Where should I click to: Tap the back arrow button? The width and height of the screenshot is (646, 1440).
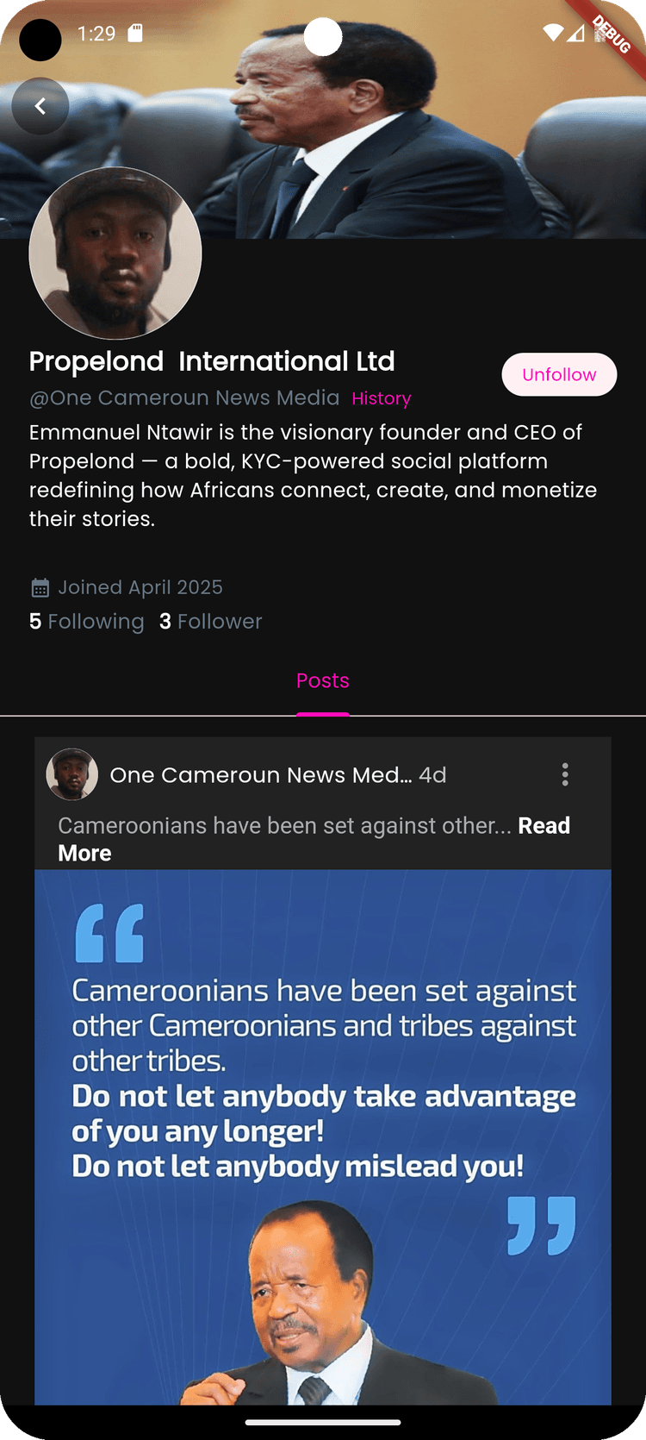click(x=40, y=106)
